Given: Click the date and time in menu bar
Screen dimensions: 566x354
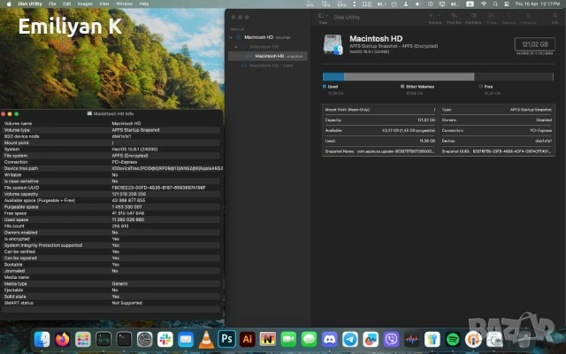Looking at the screenshot, I should tap(538, 4).
